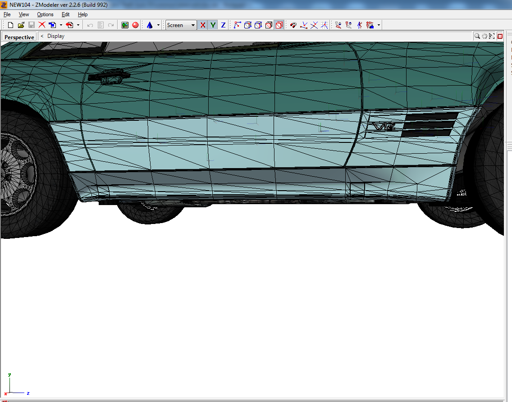512x402 pixels.
Task: Click the red X delete icon
Action: (x=42, y=25)
